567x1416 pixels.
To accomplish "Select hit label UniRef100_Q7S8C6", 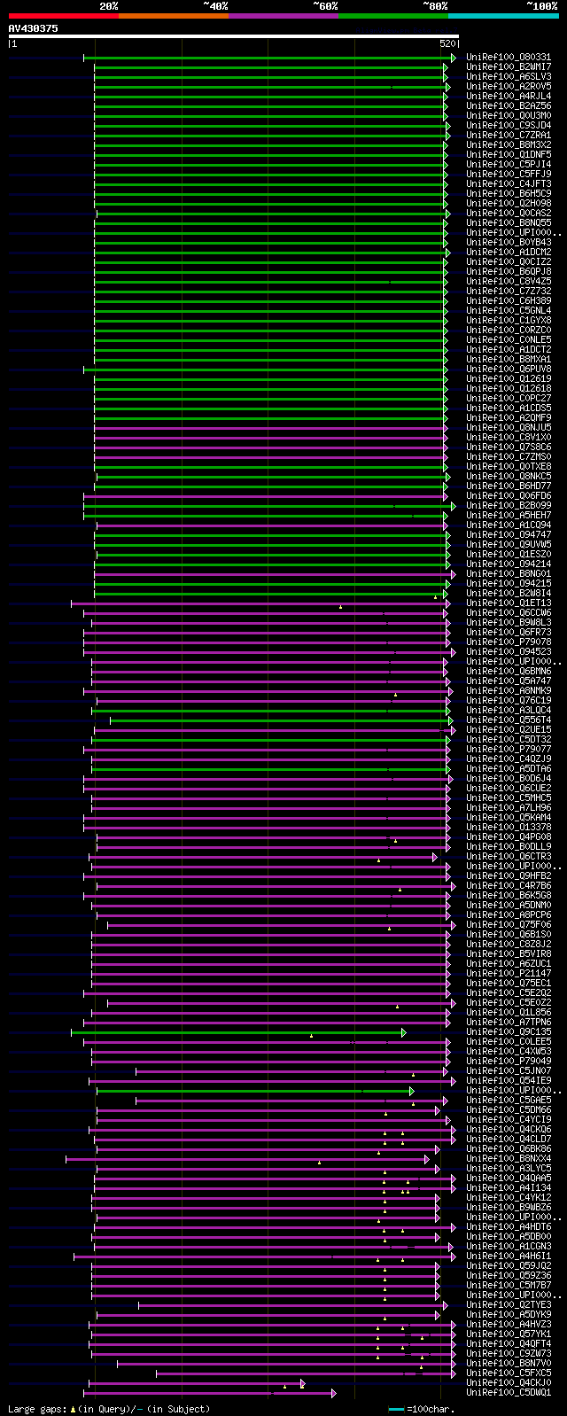I will [x=509, y=447].
